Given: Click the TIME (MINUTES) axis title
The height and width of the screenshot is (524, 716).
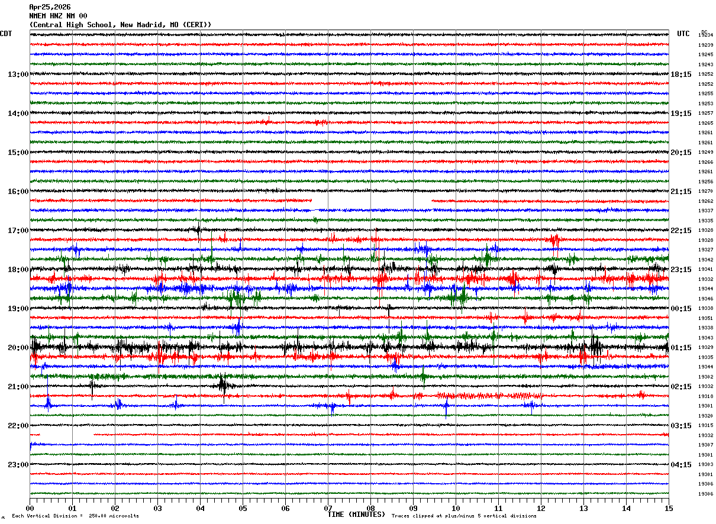Looking at the screenshot, I should tap(356, 515).
